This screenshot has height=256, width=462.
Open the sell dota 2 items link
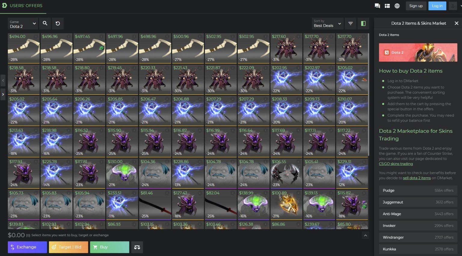[x=417, y=178]
